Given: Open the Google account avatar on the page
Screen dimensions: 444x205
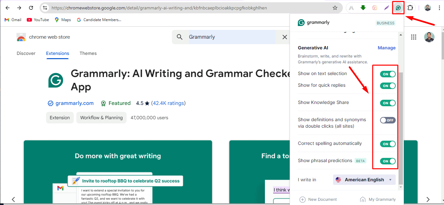Looking at the screenshot, I should [429, 37].
